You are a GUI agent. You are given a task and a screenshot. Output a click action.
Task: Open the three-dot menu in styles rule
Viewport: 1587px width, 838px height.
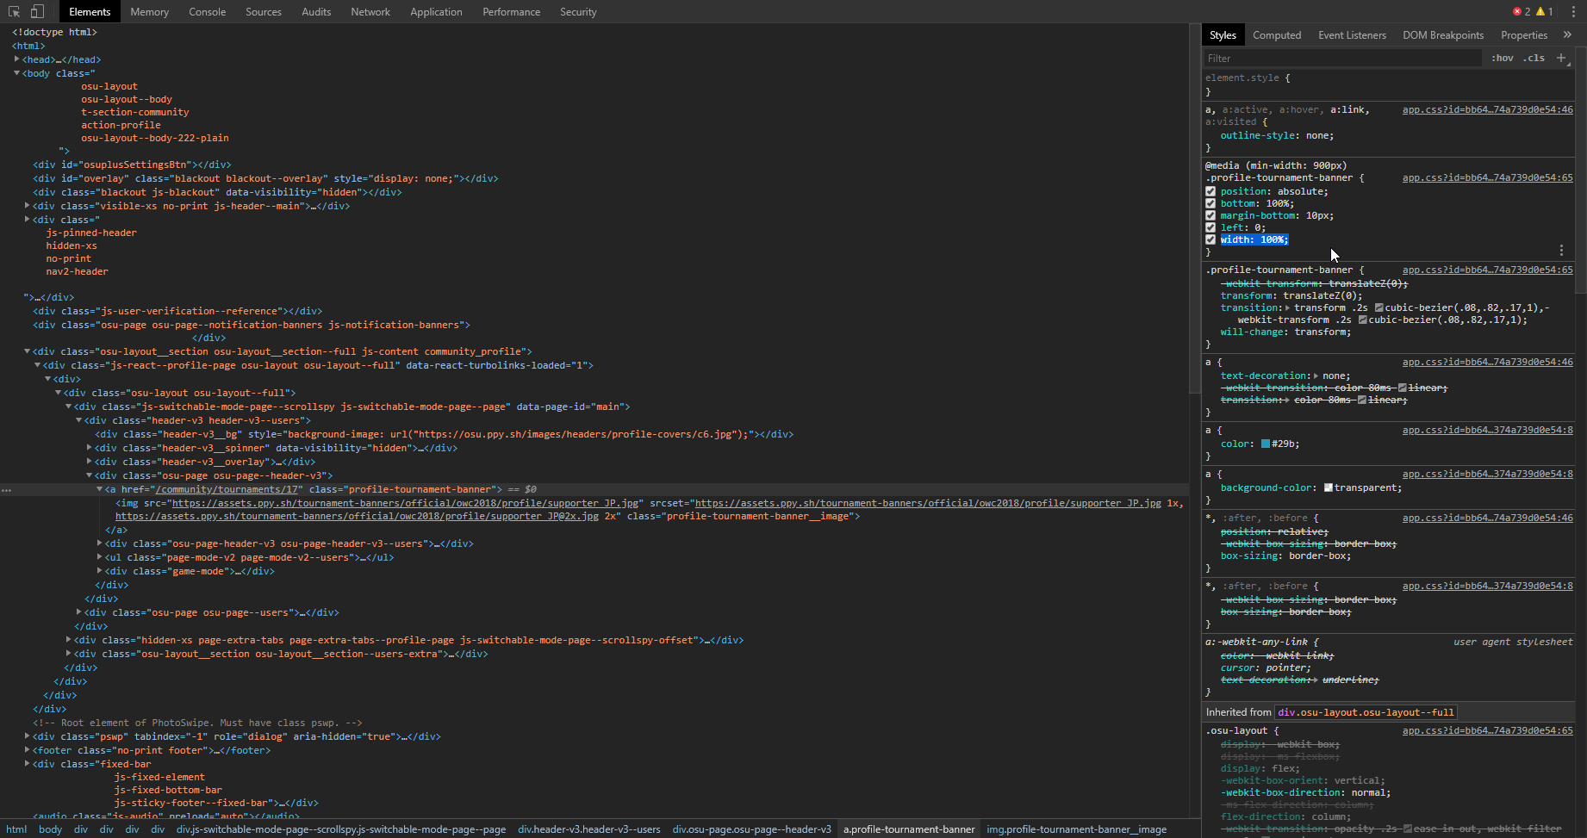1561,251
